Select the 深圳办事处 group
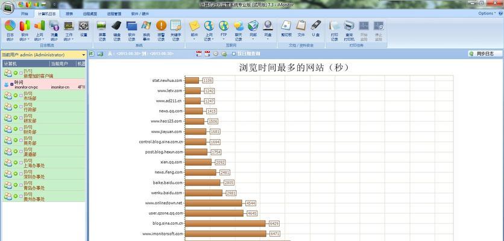 click(43, 174)
